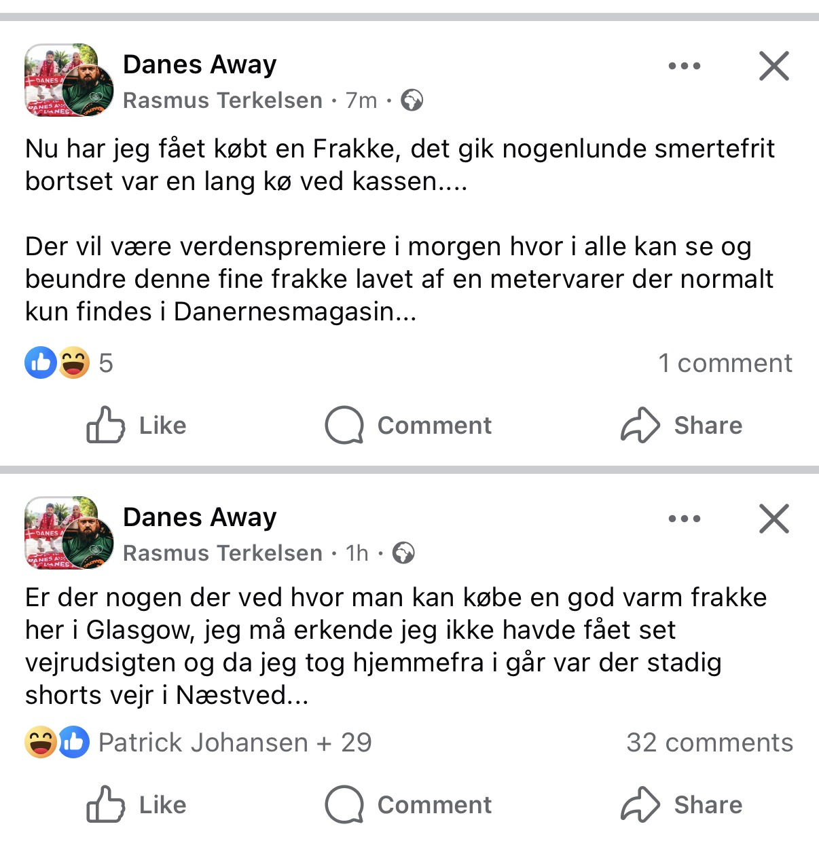The width and height of the screenshot is (819, 856).
Task: Share the second Danes Away post
Action: pyautogui.click(x=681, y=805)
